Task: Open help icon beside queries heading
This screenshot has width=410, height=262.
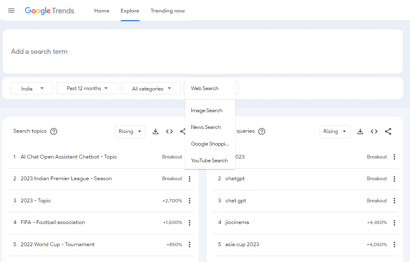Action: click(x=262, y=131)
